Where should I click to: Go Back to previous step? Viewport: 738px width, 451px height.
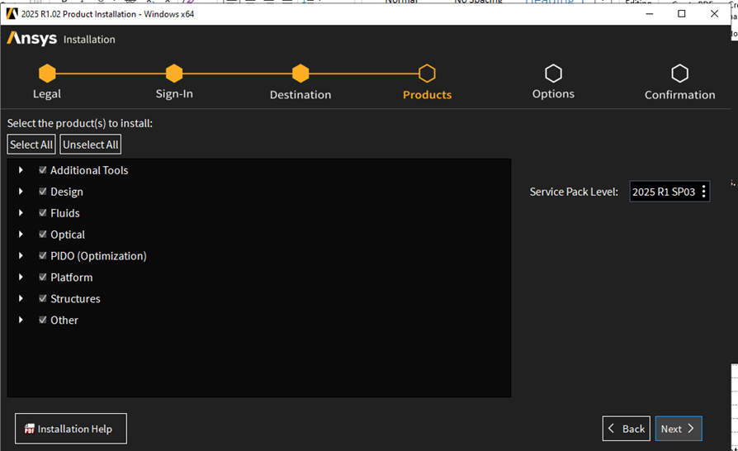(626, 429)
